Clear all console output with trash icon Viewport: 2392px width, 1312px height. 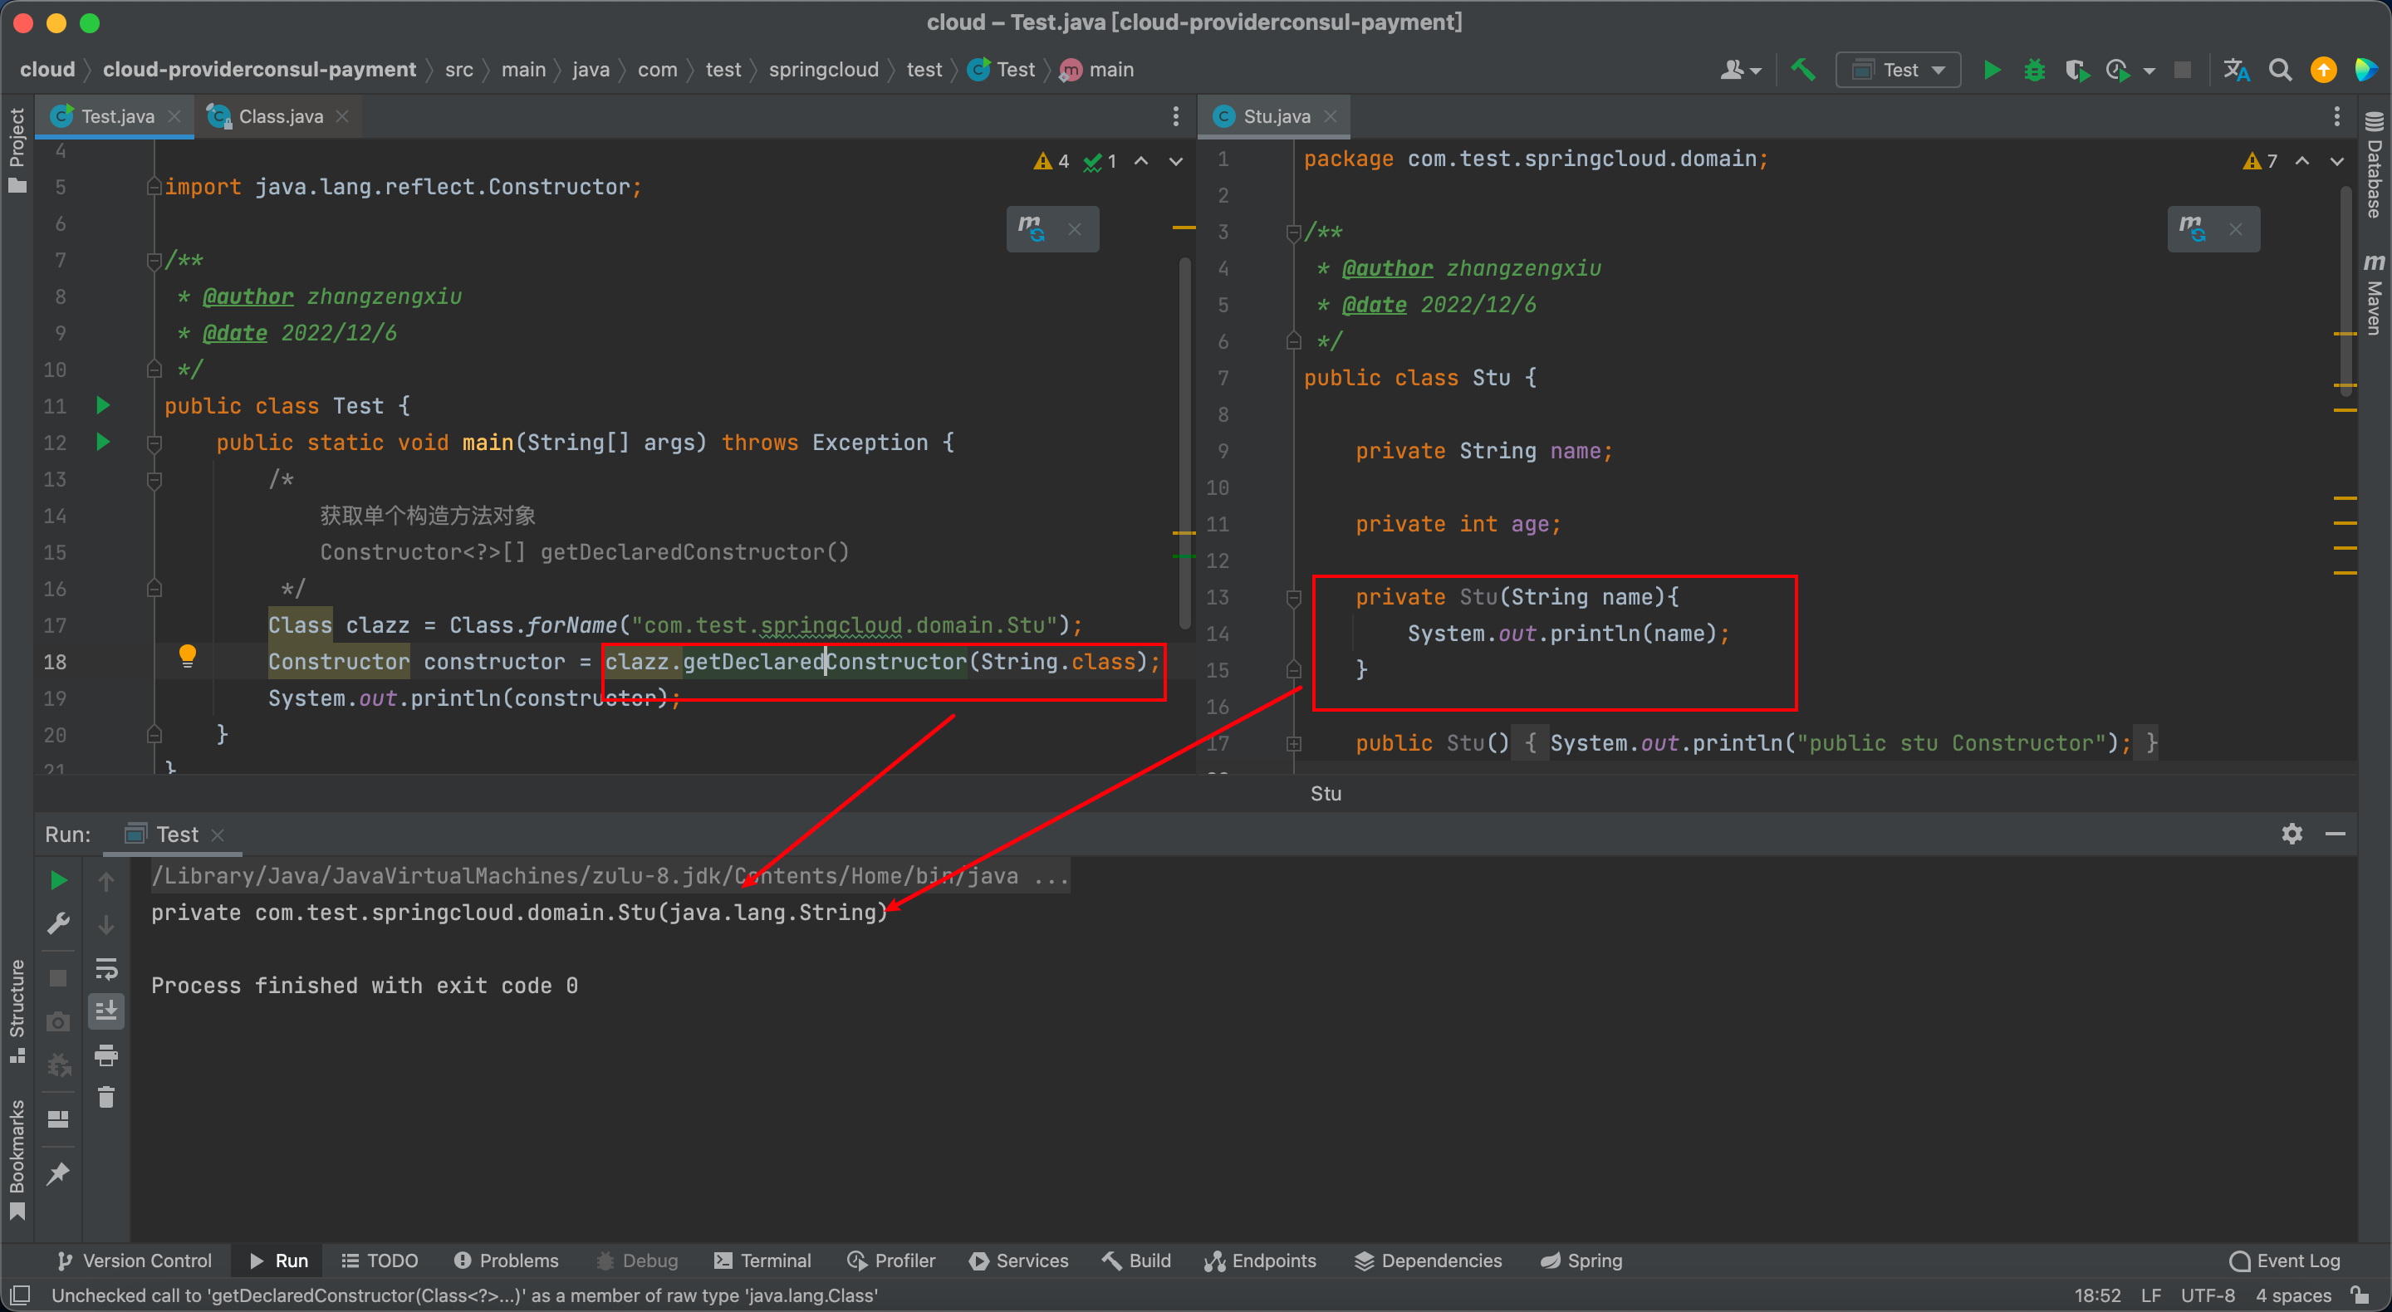coord(107,1098)
